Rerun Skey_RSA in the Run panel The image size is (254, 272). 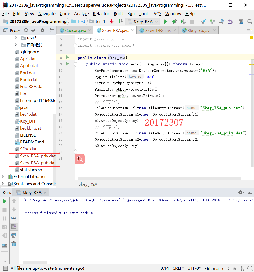[5, 201]
